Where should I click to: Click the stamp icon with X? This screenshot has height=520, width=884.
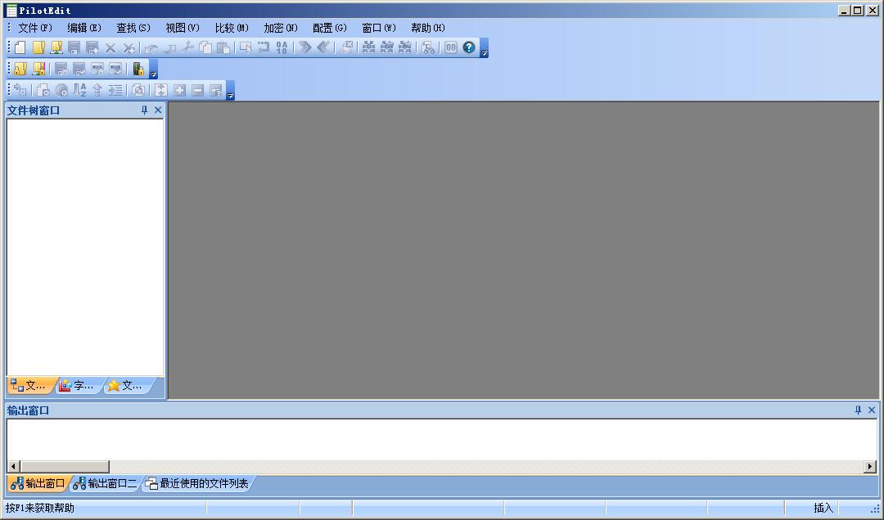tap(347, 48)
